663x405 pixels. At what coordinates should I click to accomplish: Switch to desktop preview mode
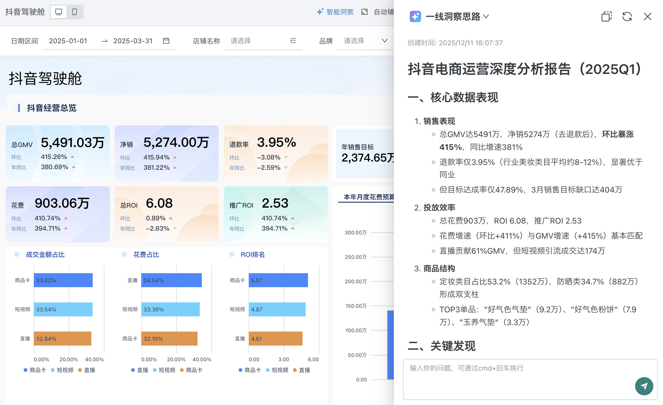pos(59,12)
